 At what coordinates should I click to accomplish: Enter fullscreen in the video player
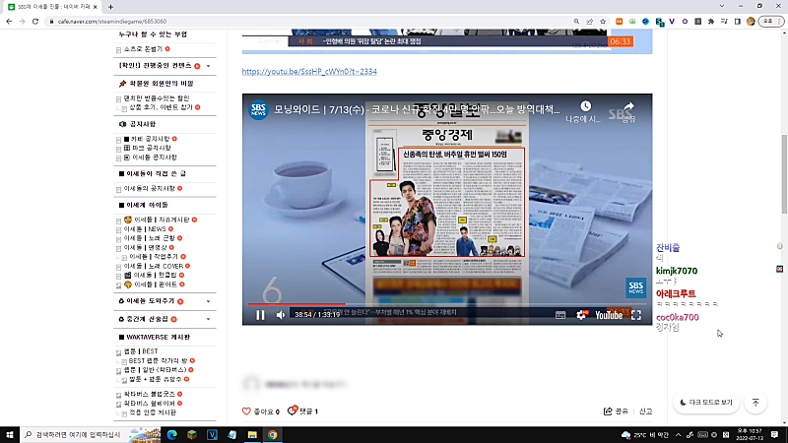click(x=636, y=315)
